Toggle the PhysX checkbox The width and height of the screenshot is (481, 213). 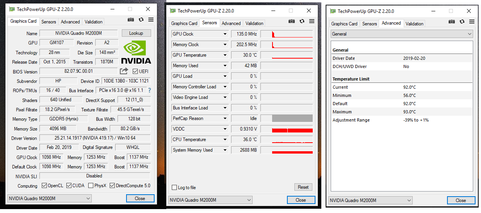(x=91, y=186)
